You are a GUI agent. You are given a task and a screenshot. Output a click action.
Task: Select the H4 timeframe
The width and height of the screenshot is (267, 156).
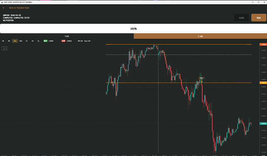[x=33, y=41]
